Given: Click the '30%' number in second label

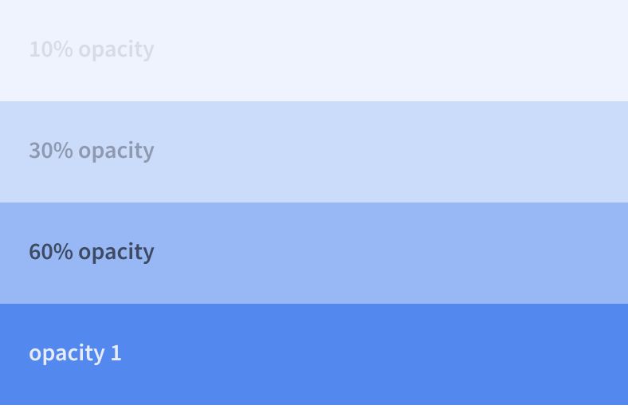Looking at the screenshot, I should [x=51, y=150].
